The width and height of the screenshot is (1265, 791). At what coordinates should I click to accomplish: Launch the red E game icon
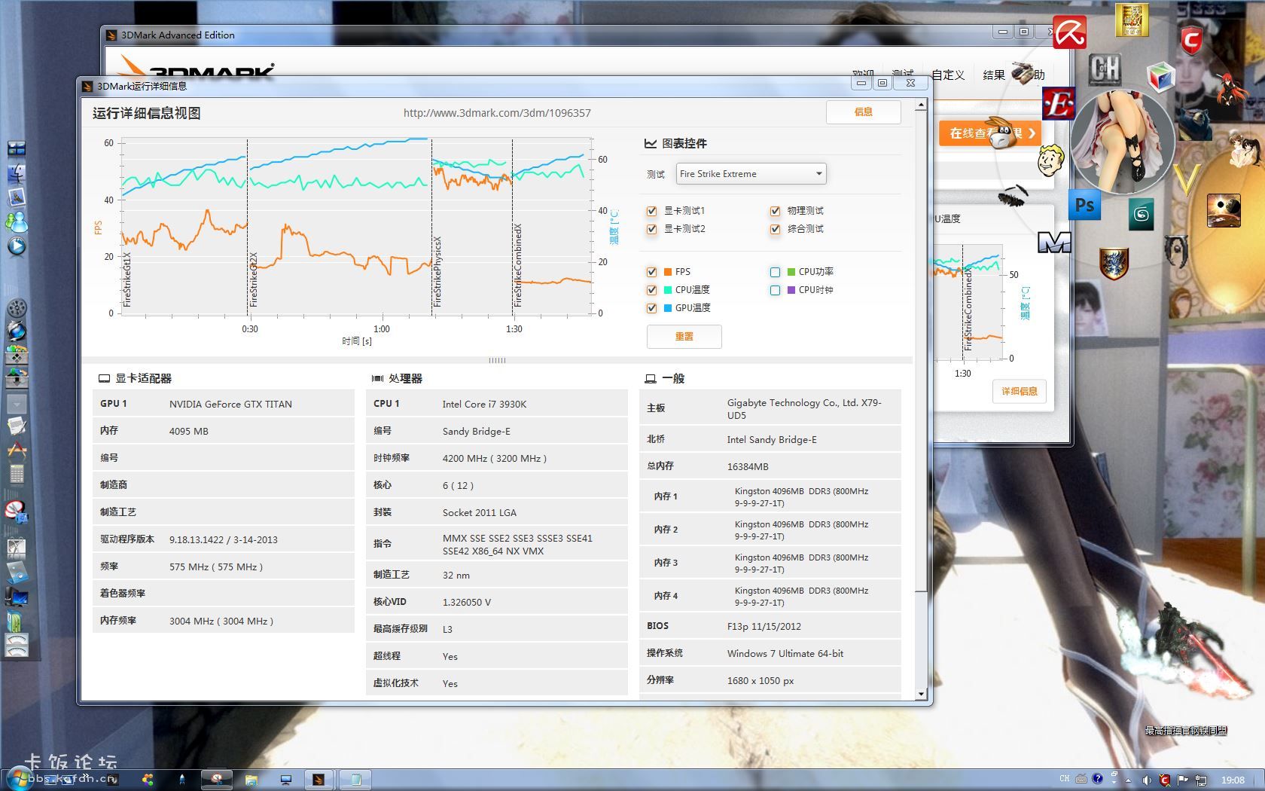[1058, 105]
